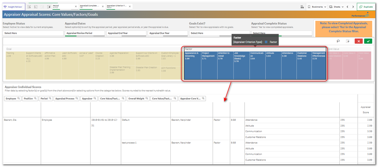Open the Period selection chip
This screenshot has width=378, height=167.
63,6
